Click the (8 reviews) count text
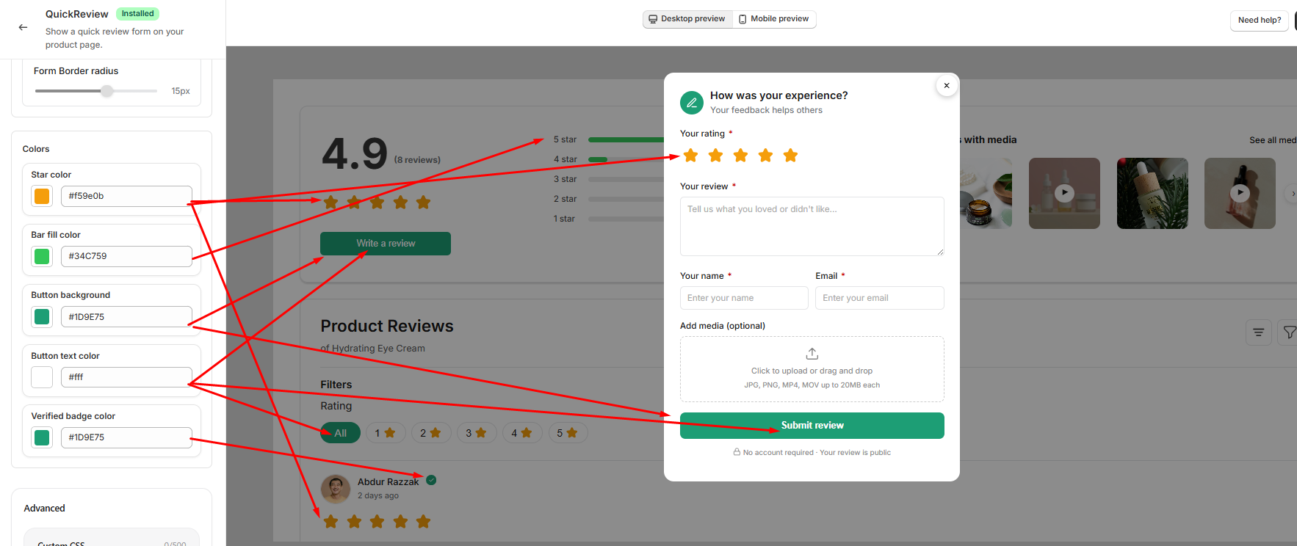Screen dimensions: 1297x546 pyautogui.click(x=417, y=160)
